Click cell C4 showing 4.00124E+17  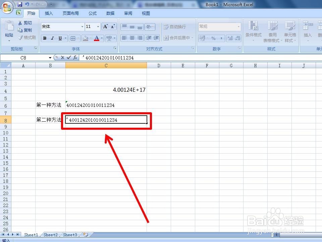106,90
